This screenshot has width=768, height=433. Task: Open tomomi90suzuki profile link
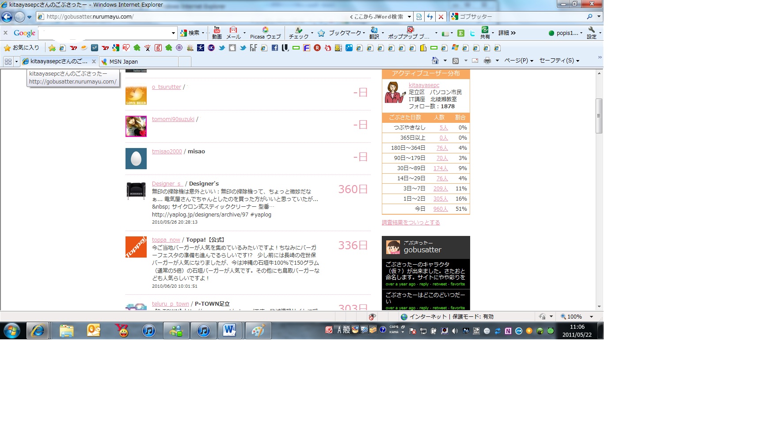173,119
